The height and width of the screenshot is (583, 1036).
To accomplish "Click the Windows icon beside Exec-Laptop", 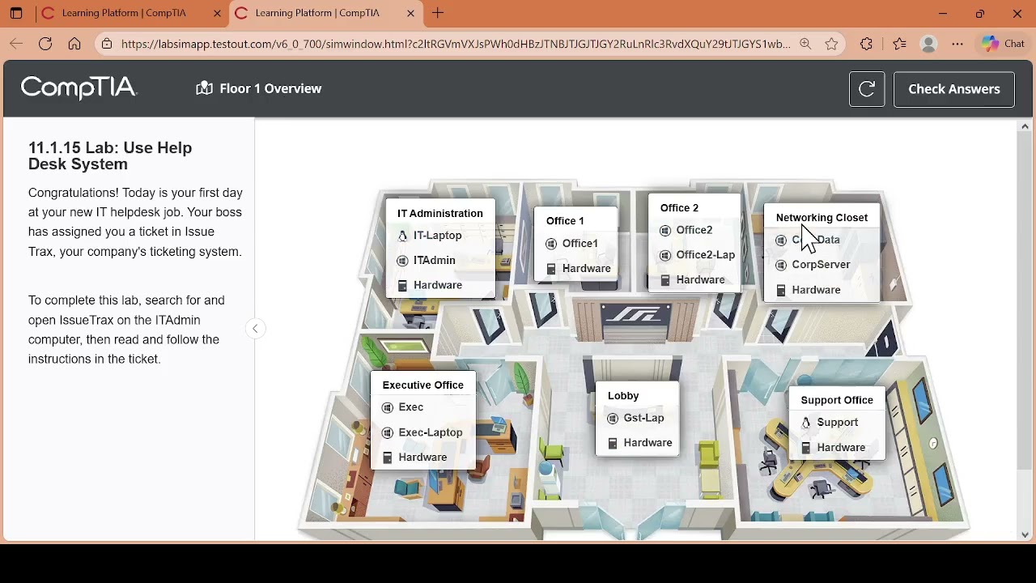I will coord(388,433).
